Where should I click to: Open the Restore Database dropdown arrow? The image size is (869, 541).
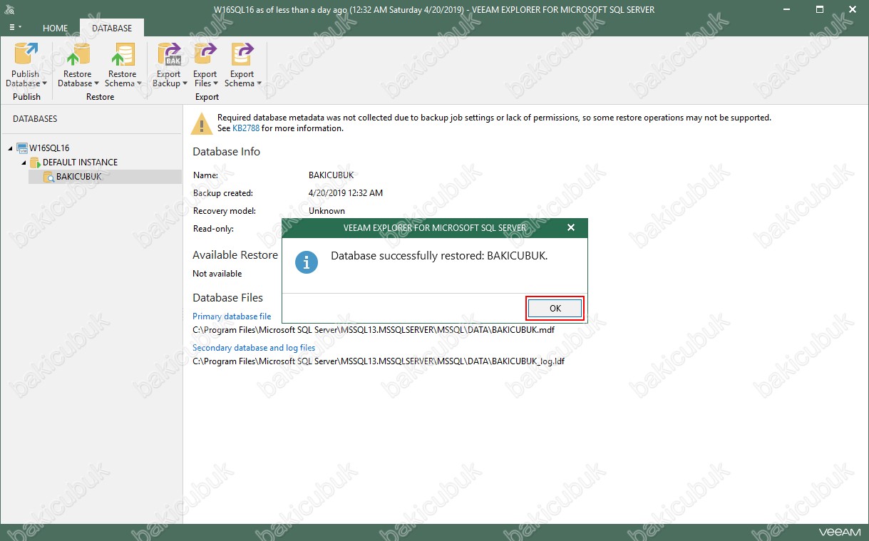coord(97,83)
